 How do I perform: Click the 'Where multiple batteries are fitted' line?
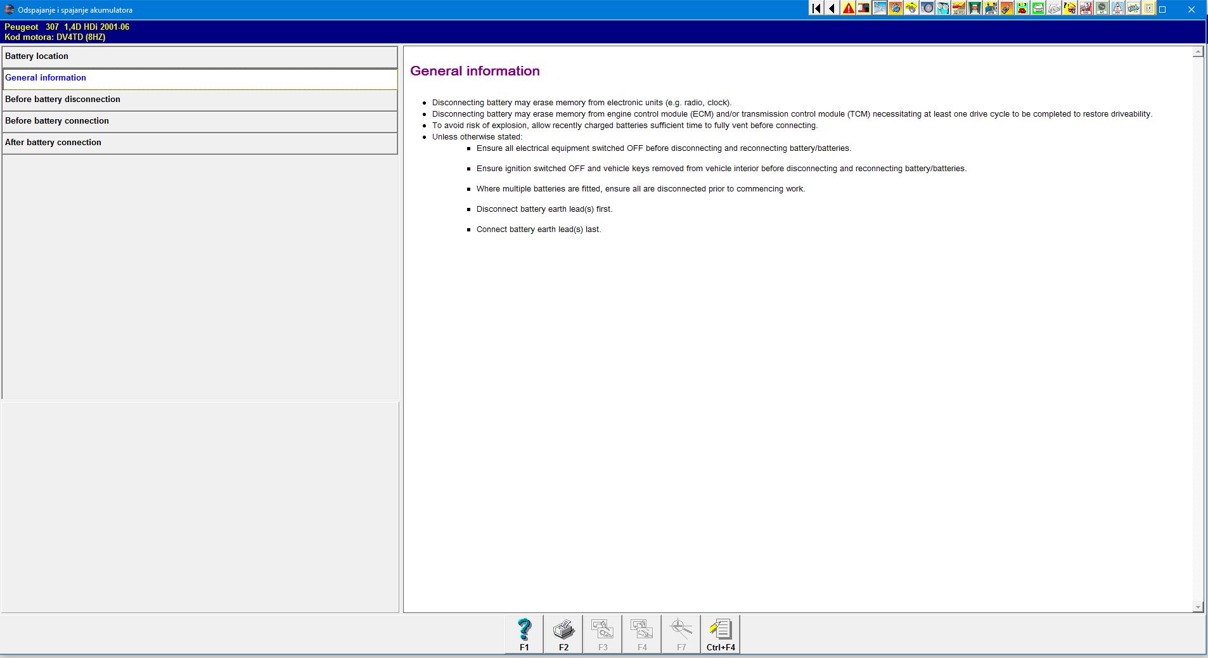click(641, 189)
